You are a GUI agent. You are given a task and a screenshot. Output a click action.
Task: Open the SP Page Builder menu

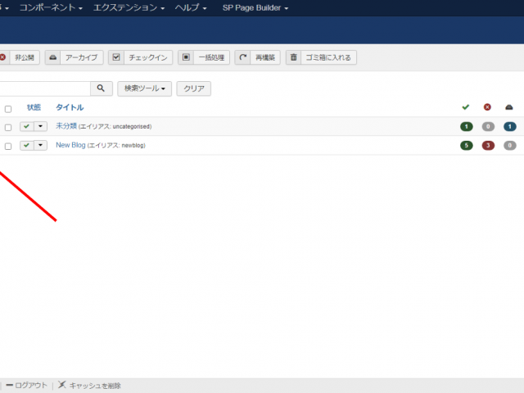[x=255, y=7]
